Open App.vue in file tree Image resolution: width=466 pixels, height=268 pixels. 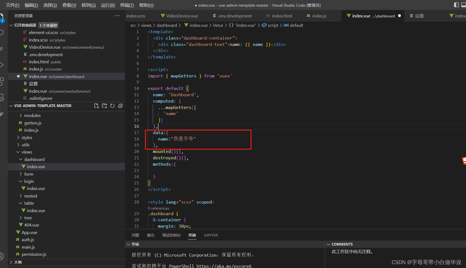29,232
